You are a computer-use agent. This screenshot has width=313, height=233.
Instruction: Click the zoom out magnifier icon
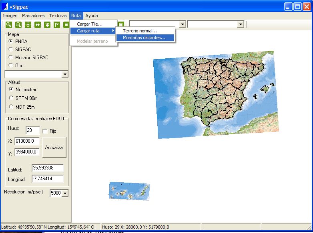pyautogui.click(x=18, y=25)
